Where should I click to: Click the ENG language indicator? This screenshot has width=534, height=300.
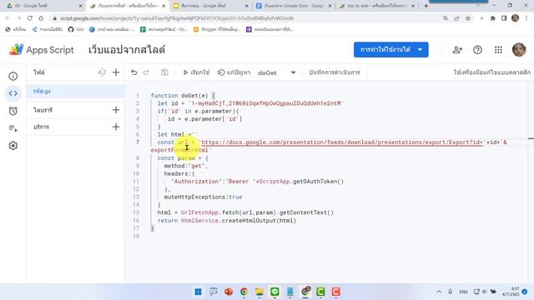point(463,292)
